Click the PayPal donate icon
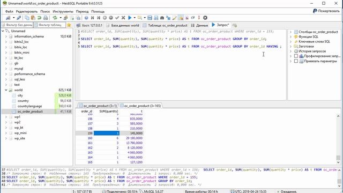343x193 pixels. coord(315,11)
